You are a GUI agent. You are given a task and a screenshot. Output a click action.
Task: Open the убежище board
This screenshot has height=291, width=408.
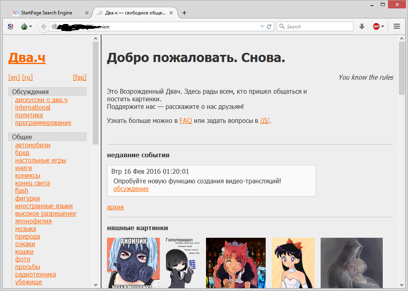pyautogui.click(x=28, y=282)
